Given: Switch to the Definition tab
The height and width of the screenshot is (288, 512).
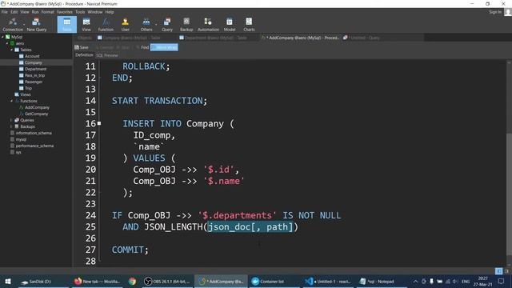Looking at the screenshot, I should (84, 55).
